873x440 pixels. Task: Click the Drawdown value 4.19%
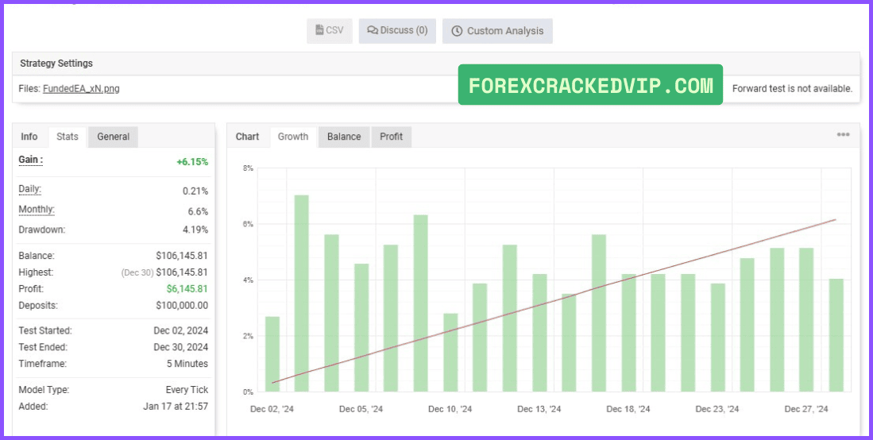pyautogui.click(x=195, y=230)
